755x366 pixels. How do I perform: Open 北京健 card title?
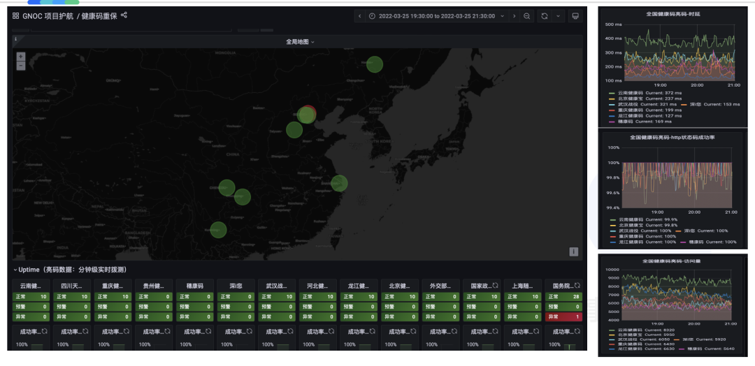click(x=400, y=286)
